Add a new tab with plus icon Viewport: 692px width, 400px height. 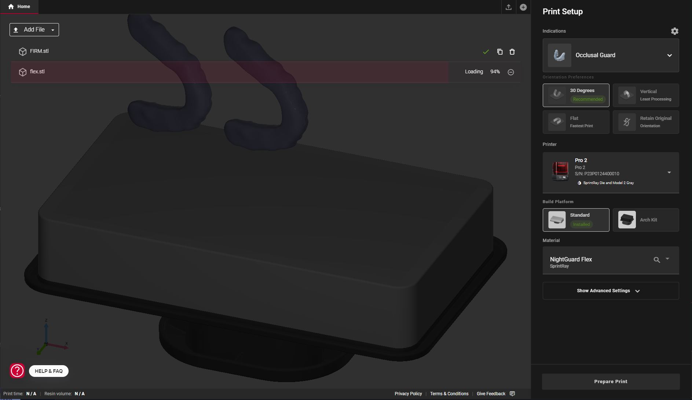pos(523,7)
